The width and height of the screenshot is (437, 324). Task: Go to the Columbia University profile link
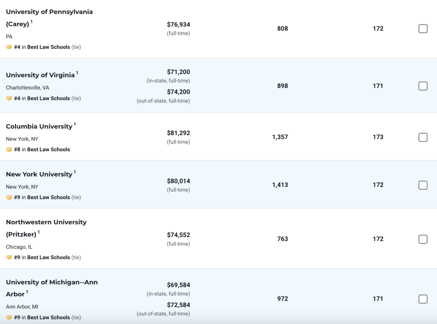point(39,127)
